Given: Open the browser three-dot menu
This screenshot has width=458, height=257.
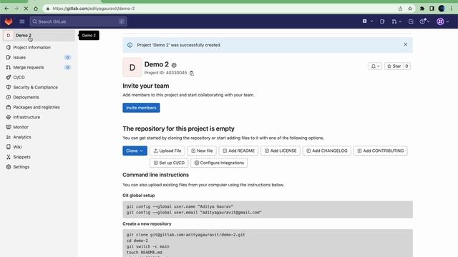Looking at the screenshot, I should point(452,9).
